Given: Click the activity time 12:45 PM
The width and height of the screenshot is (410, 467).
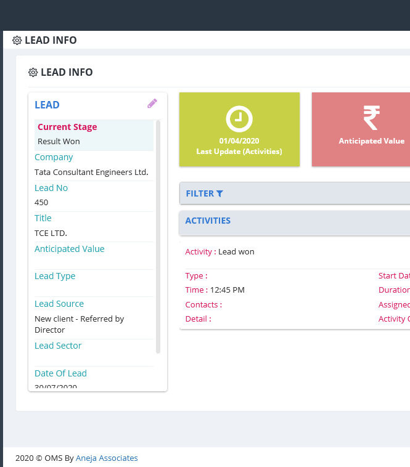Looking at the screenshot, I should point(227,290).
